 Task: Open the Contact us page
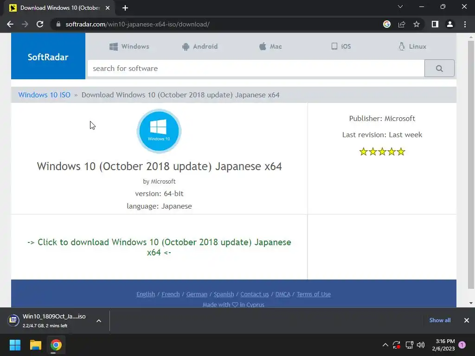click(x=255, y=294)
